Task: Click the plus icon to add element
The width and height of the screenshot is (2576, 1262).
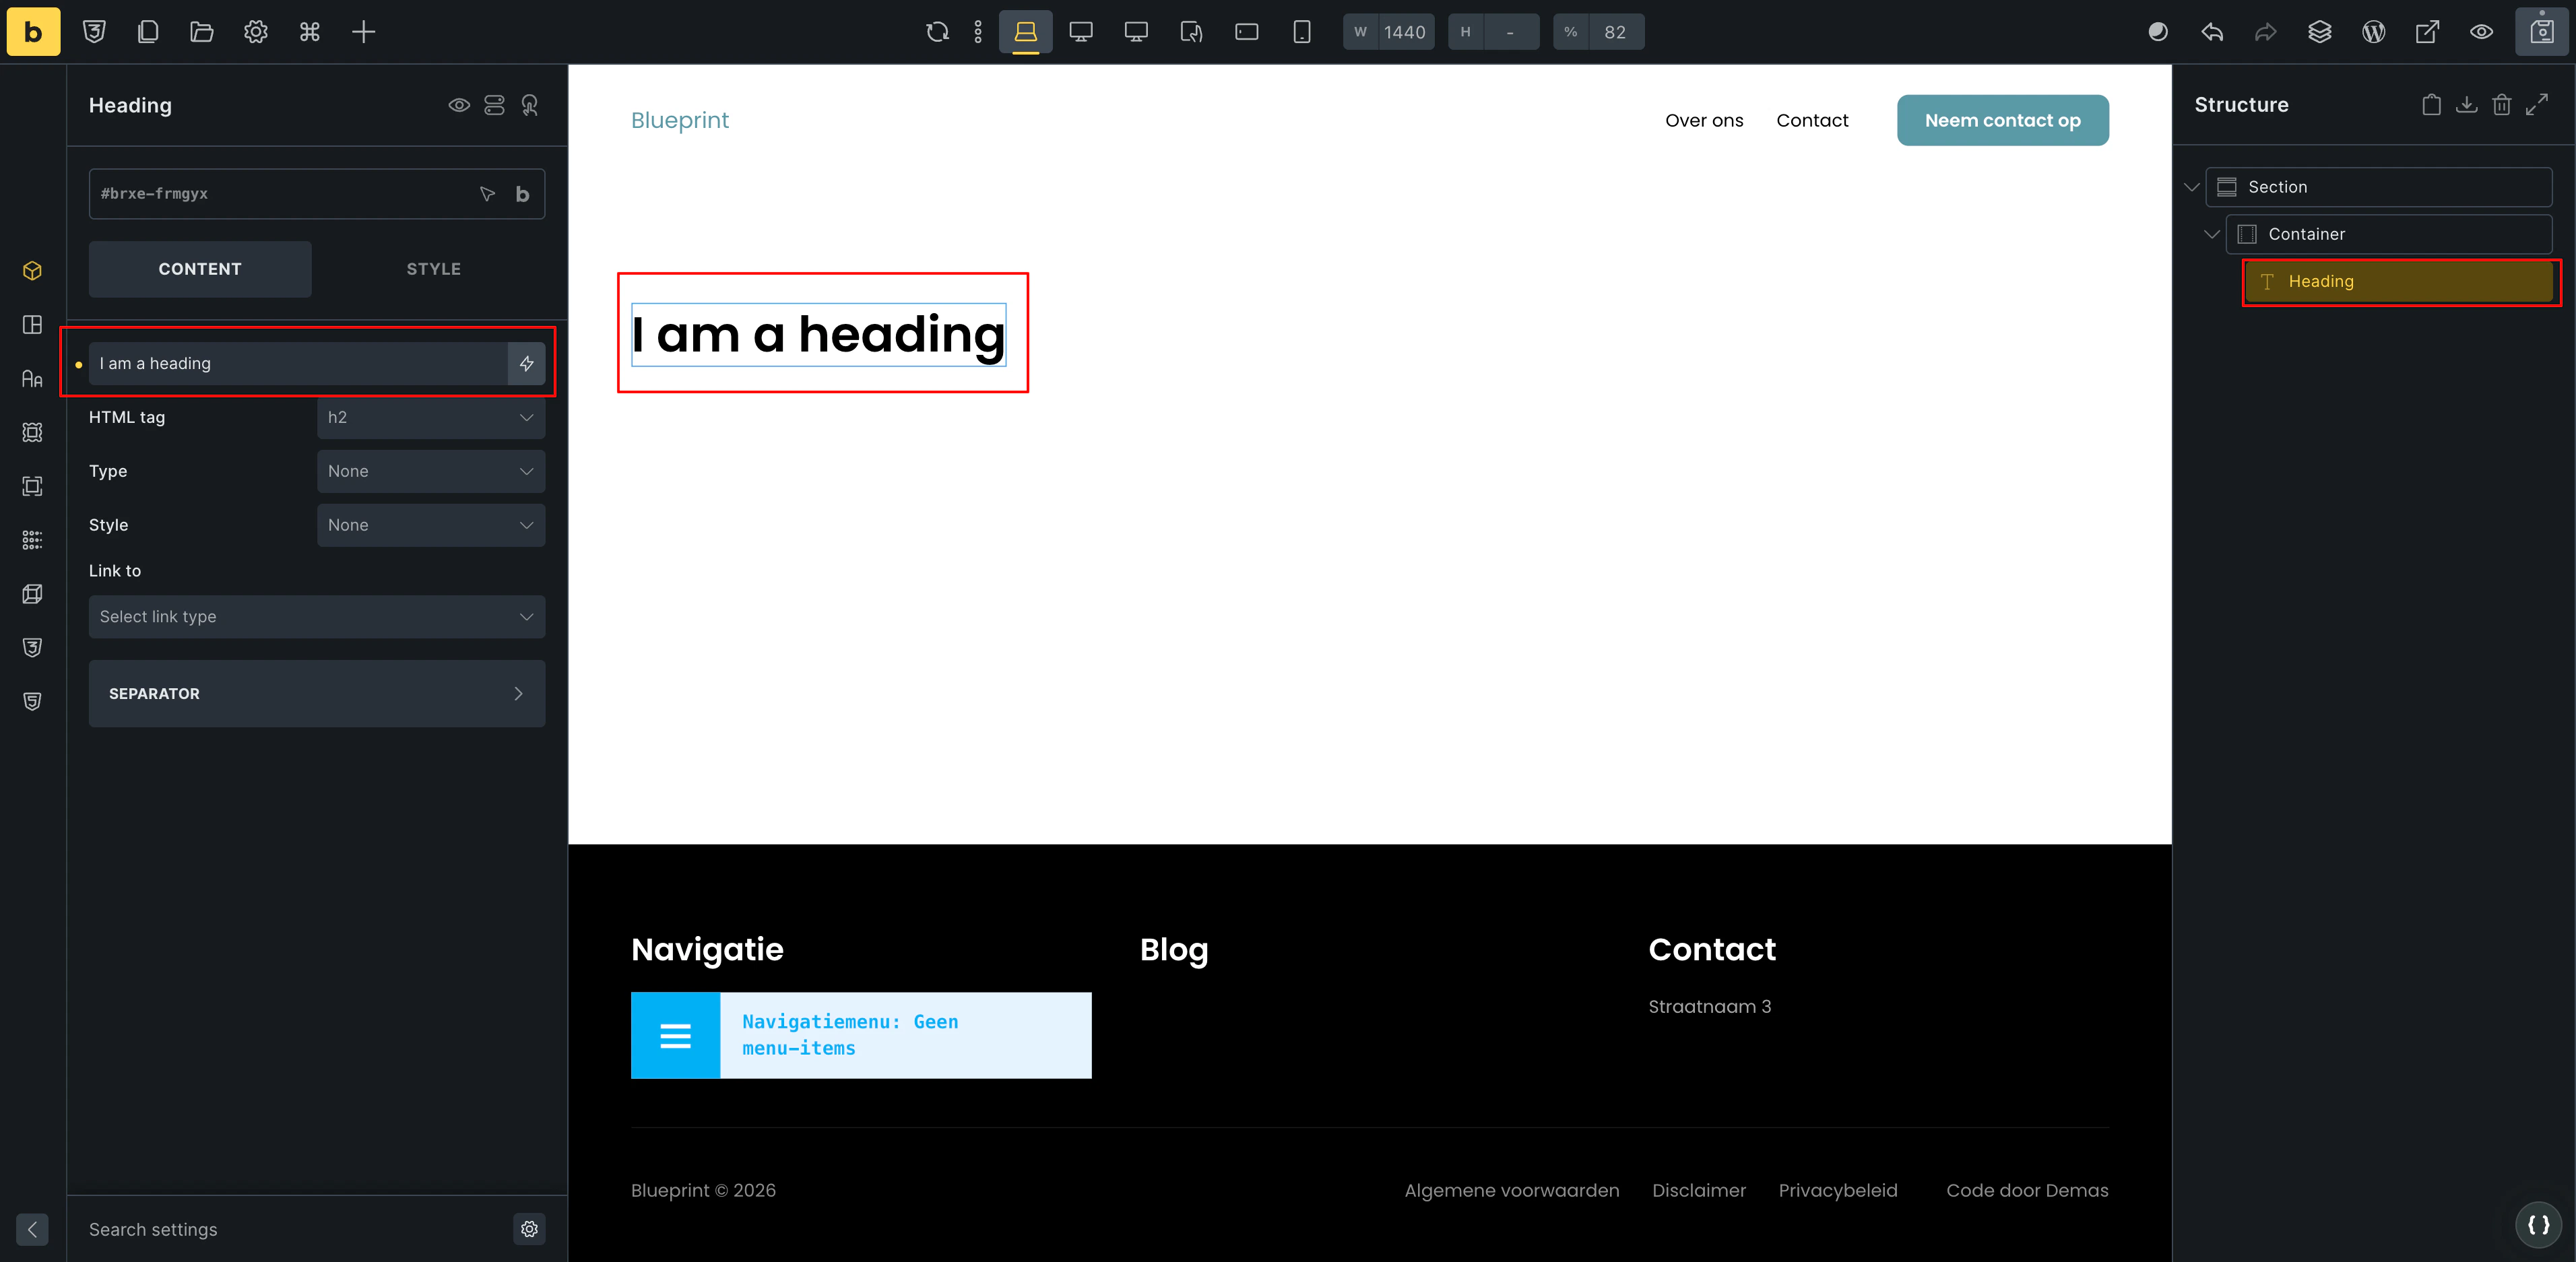Action: click(363, 32)
